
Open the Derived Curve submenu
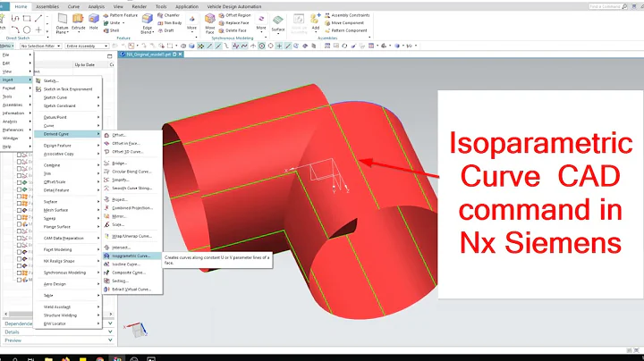(68, 134)
